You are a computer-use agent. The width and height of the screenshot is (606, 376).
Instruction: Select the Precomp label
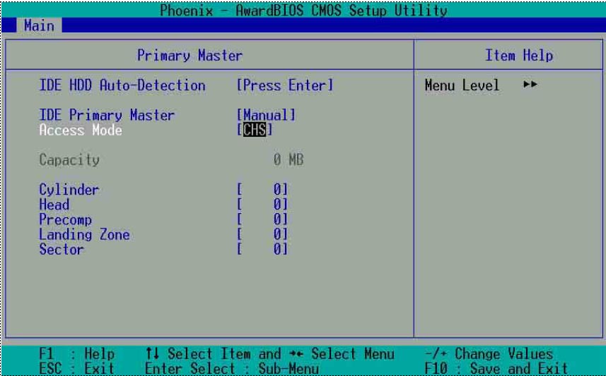(66, 219)
